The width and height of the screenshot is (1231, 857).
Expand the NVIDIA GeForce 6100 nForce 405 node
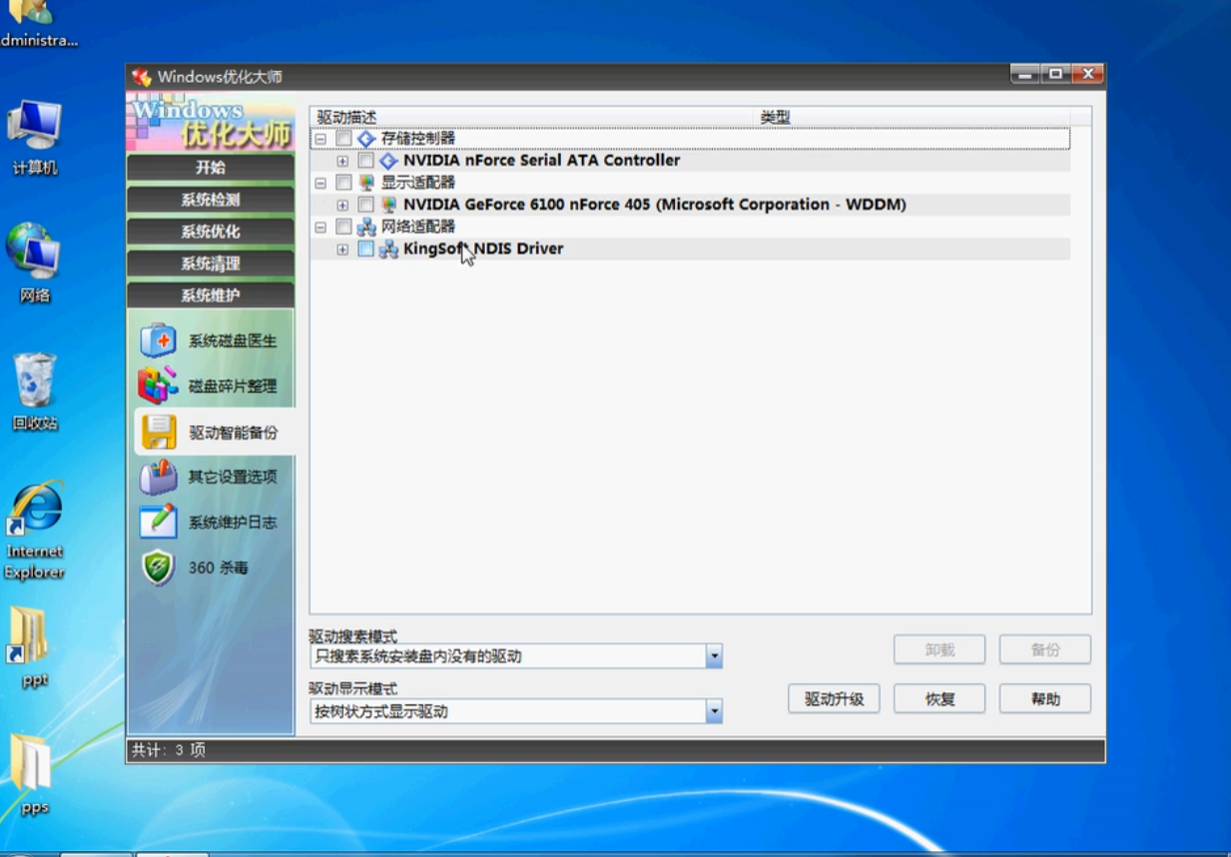pos(342,206)
